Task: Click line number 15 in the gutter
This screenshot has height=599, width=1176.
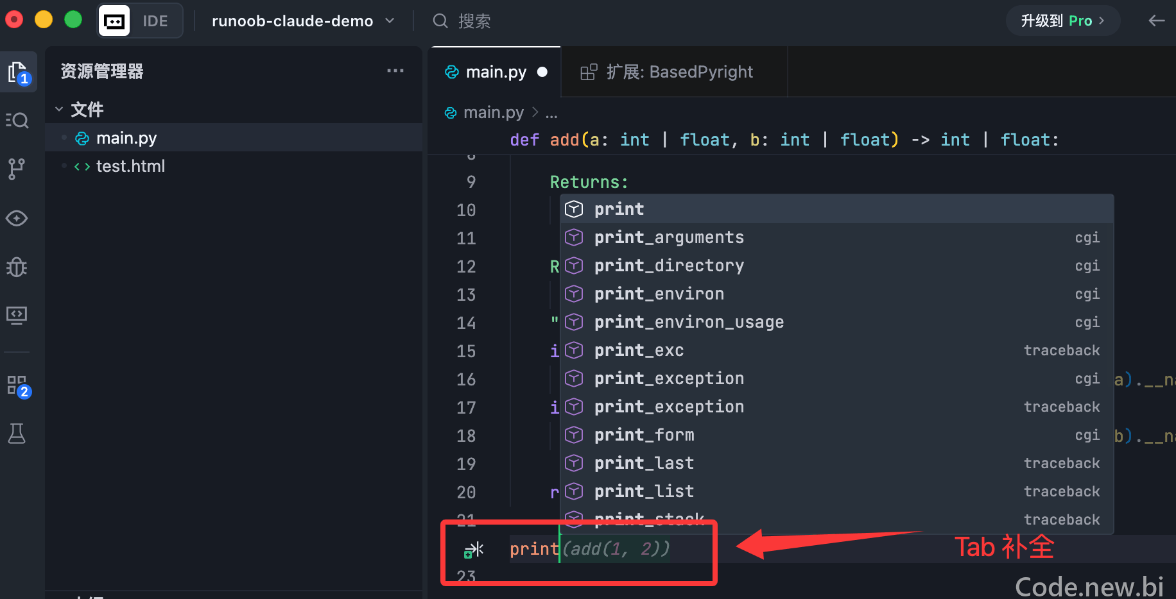Action: pos(466,351)
